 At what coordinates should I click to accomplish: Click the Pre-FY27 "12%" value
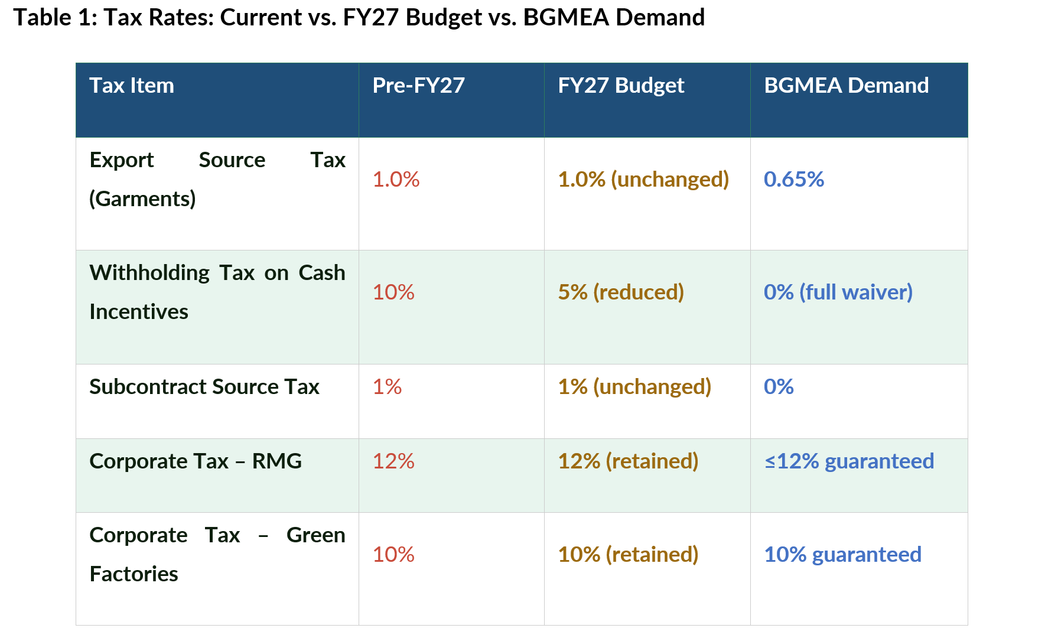tap(393, 461)
